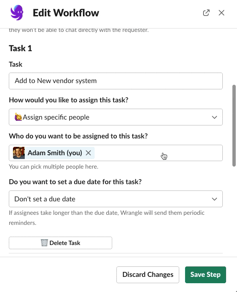Click 'Do you want to set a due date' label

(75, 182)
